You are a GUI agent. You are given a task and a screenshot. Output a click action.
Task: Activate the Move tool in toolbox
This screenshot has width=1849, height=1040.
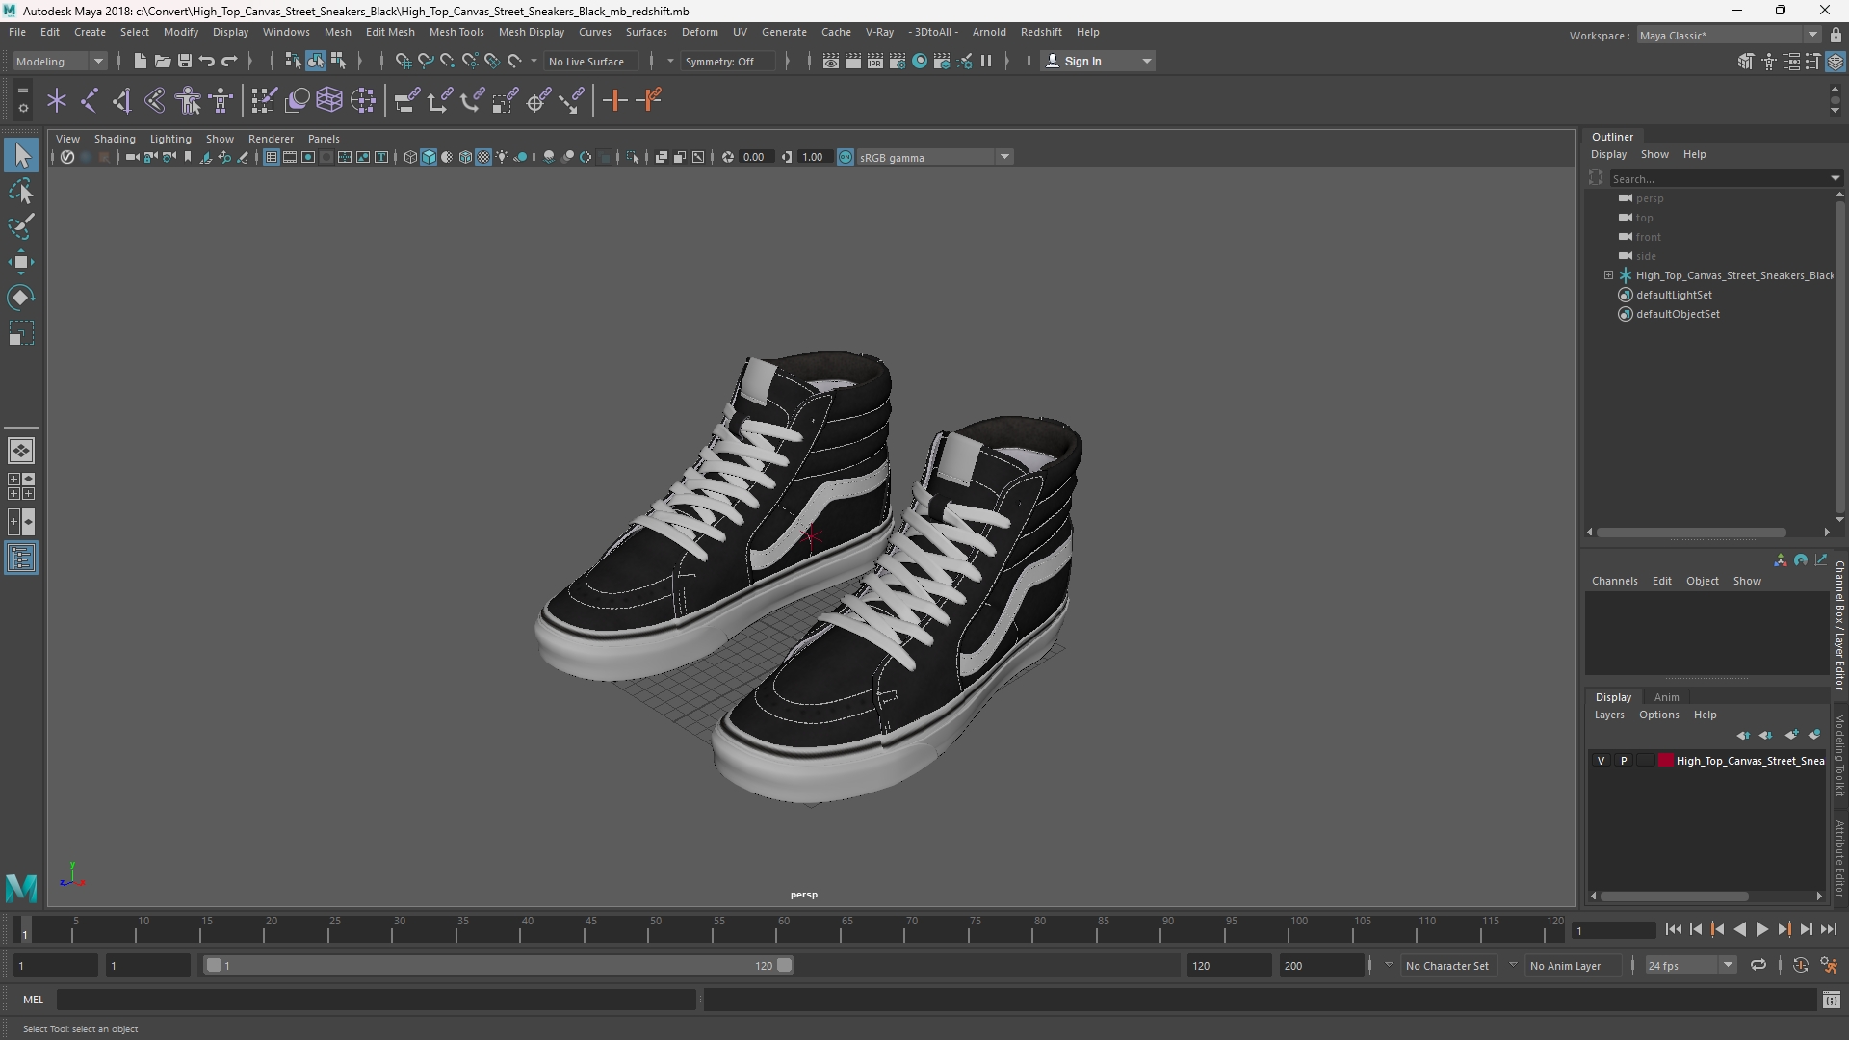coord(21,262)
